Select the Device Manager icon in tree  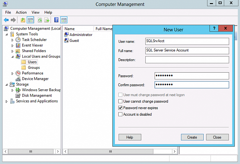18,79
